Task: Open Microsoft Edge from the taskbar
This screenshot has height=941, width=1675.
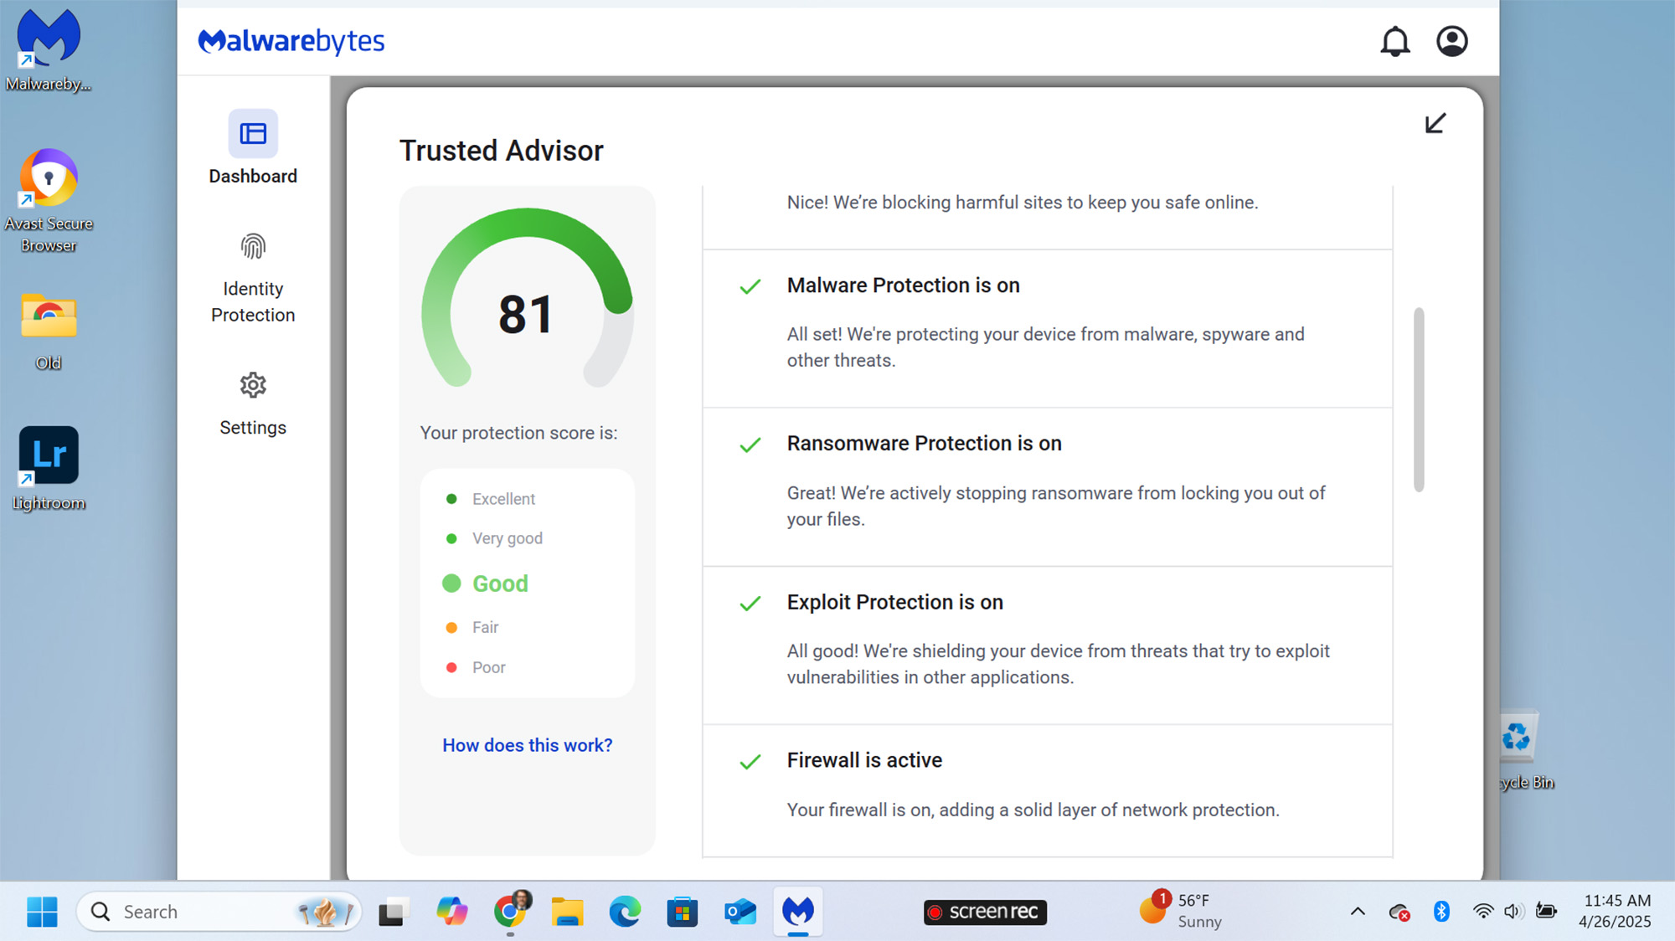Action: (x=625, y=912)
